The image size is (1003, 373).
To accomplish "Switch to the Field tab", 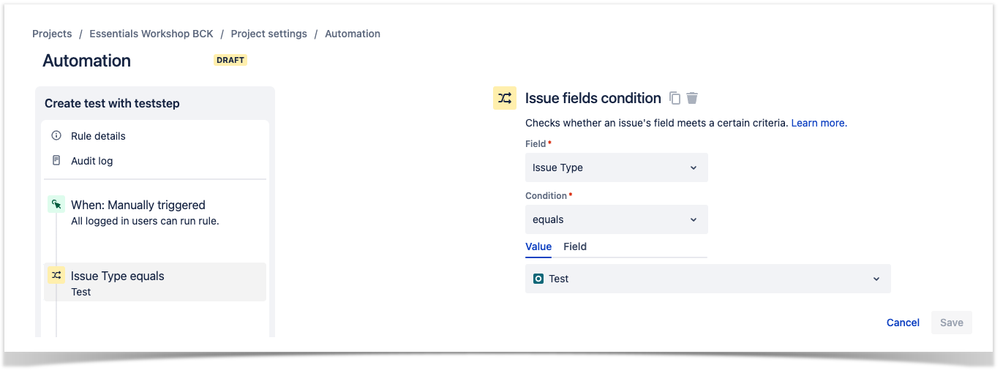I will coord(575,246).
